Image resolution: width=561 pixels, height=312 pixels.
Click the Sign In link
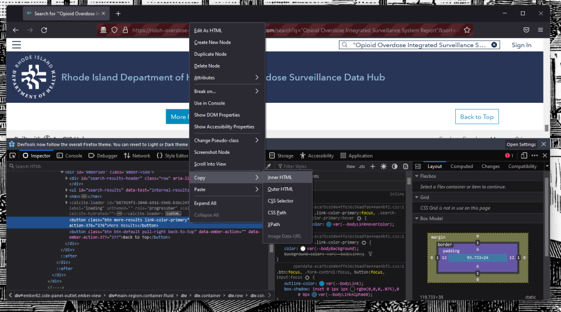[521, 45]
